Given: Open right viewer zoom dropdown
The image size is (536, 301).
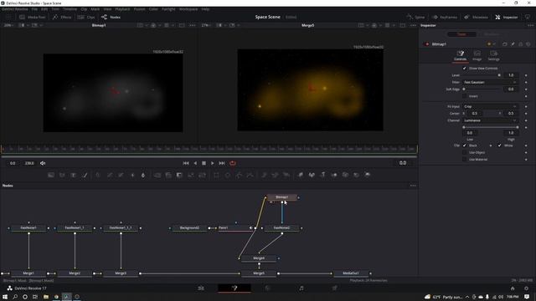Looking at the screenshot, I should [x=207, y=25].
